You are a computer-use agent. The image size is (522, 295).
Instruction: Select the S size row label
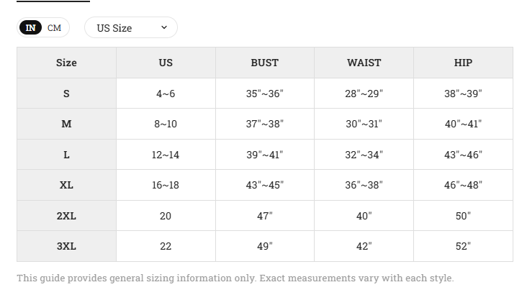pyautogui.click(x=66, y=94)
